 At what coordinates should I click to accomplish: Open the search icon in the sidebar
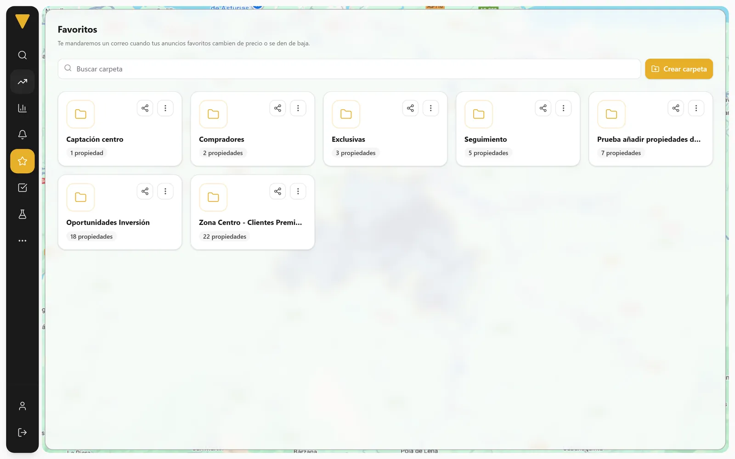point(22,55)
